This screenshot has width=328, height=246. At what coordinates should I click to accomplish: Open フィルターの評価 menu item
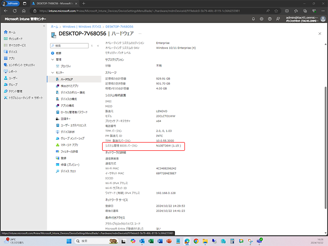click(67, 152)
